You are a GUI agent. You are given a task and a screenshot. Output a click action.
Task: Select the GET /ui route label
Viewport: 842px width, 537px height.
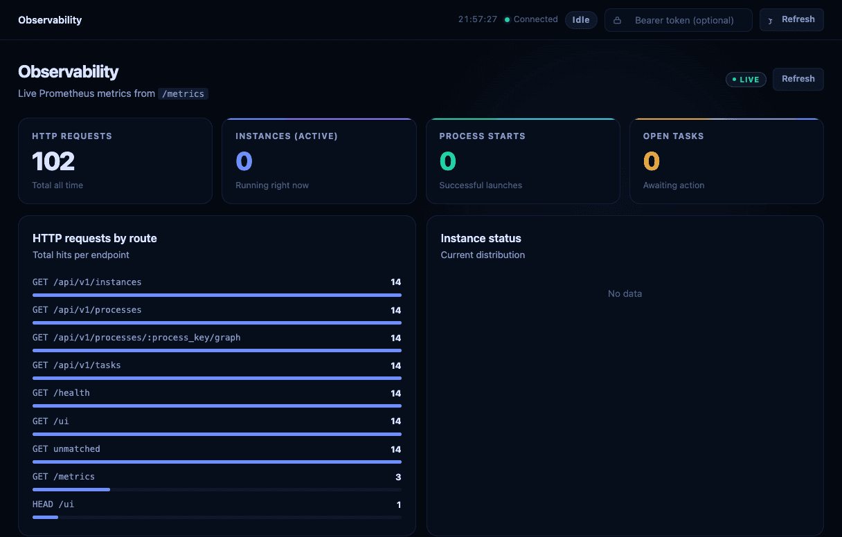pos(51,421)
